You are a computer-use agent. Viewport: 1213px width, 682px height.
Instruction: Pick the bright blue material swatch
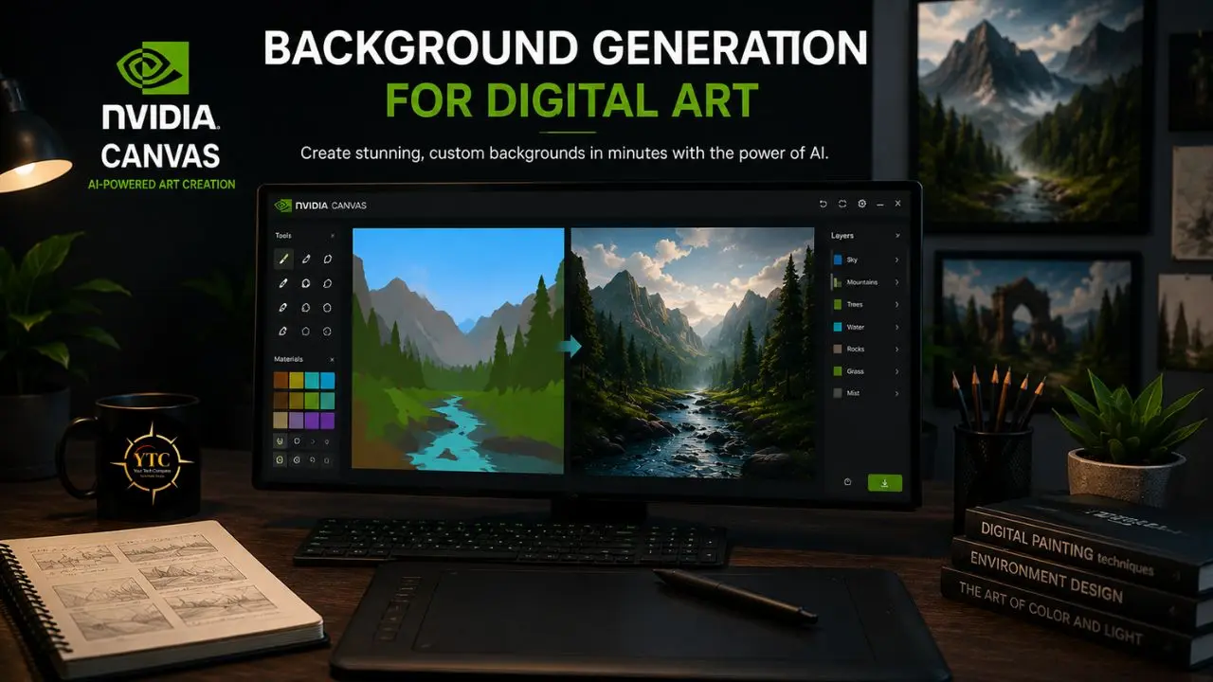(x=327, y=380)
